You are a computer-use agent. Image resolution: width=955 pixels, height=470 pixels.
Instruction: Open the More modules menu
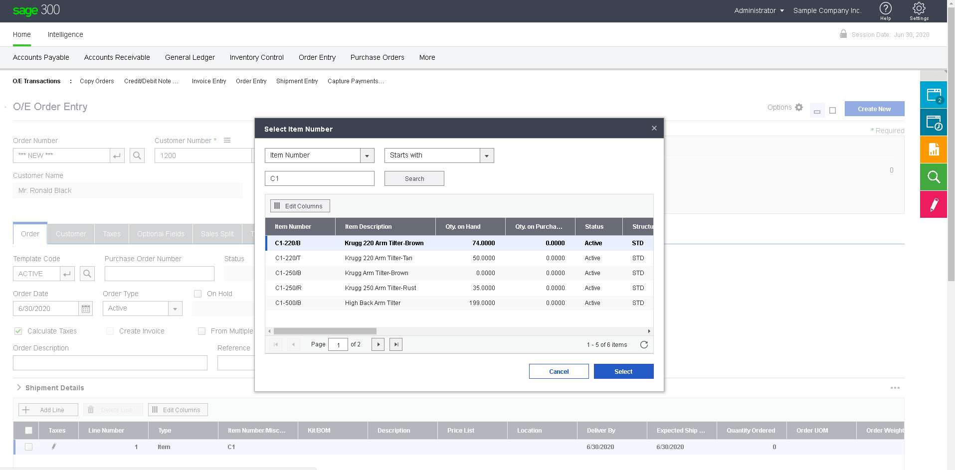pos(427,57)
